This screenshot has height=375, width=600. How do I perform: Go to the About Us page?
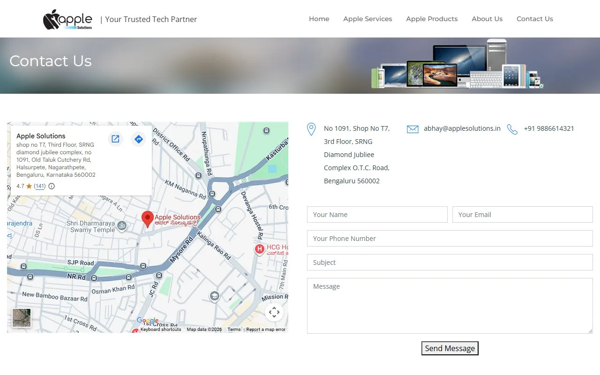487,19
